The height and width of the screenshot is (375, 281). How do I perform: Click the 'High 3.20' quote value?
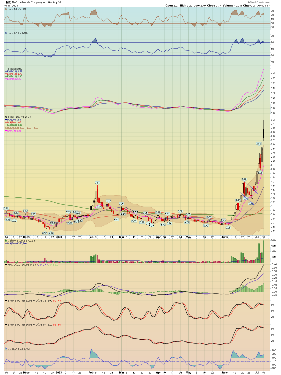click(x=186, y=5)
